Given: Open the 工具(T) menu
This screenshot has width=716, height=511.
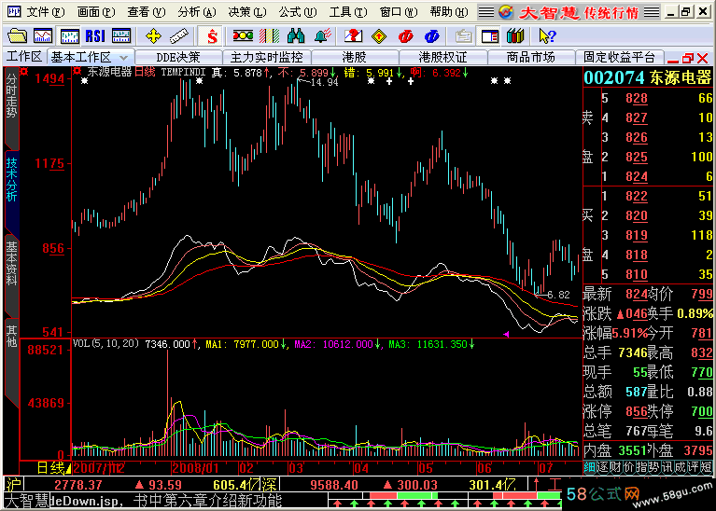Looking at the screenshot, I should coord(348,12).
